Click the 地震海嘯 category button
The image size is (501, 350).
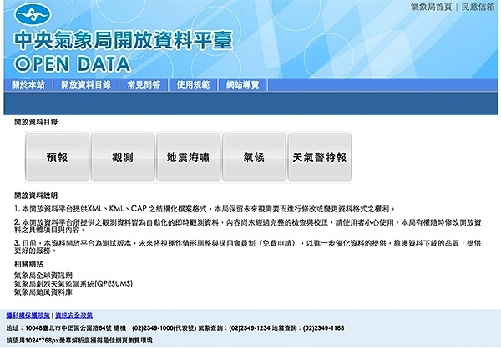[188, 157]
